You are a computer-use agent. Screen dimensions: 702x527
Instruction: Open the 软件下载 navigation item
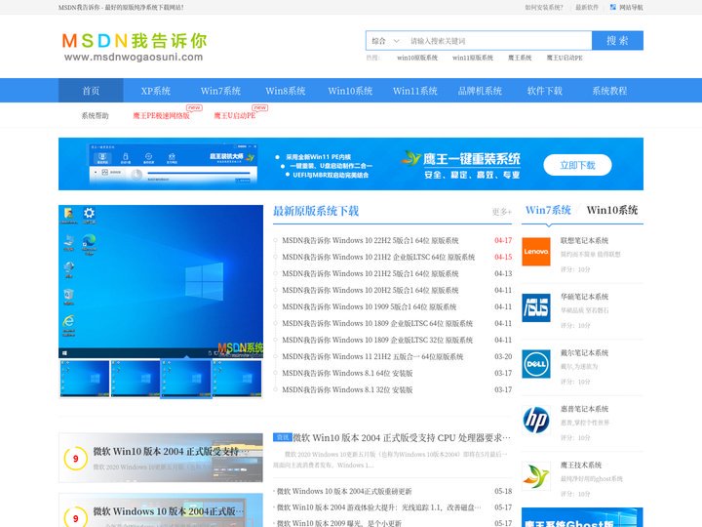(544, 91)
